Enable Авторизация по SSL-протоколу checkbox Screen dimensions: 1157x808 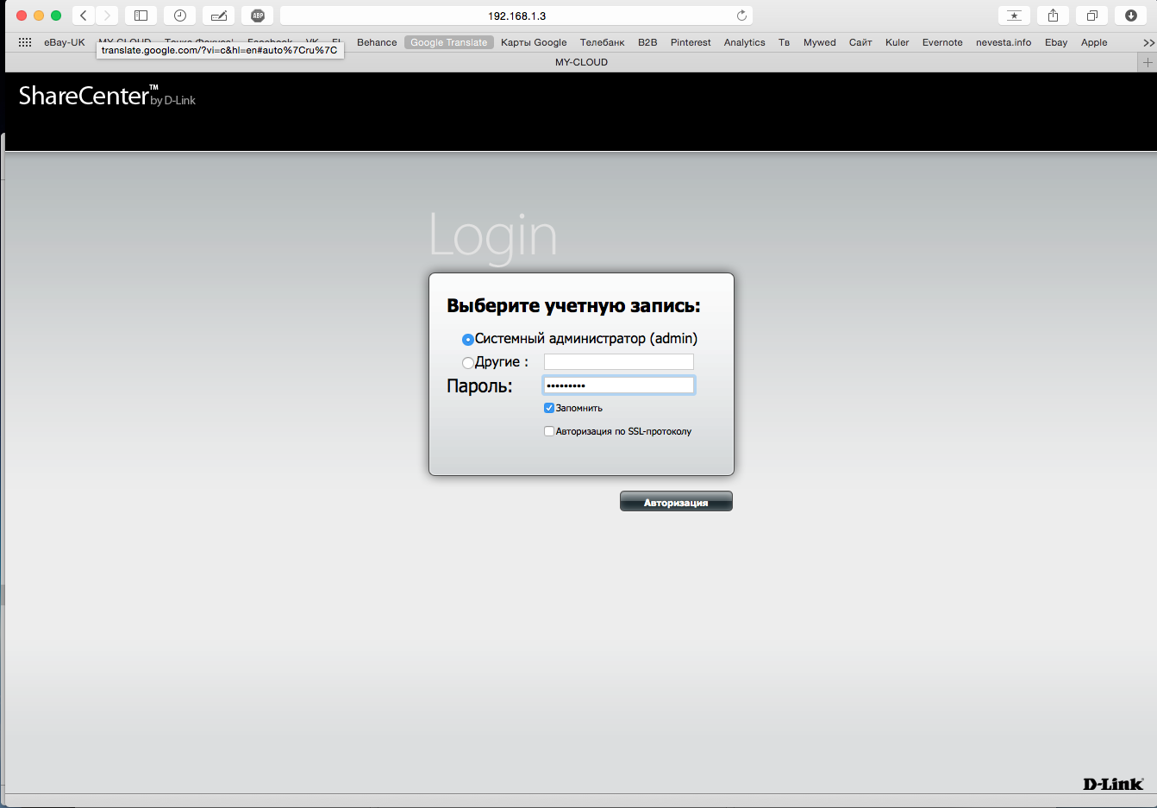tap(549, 431)
